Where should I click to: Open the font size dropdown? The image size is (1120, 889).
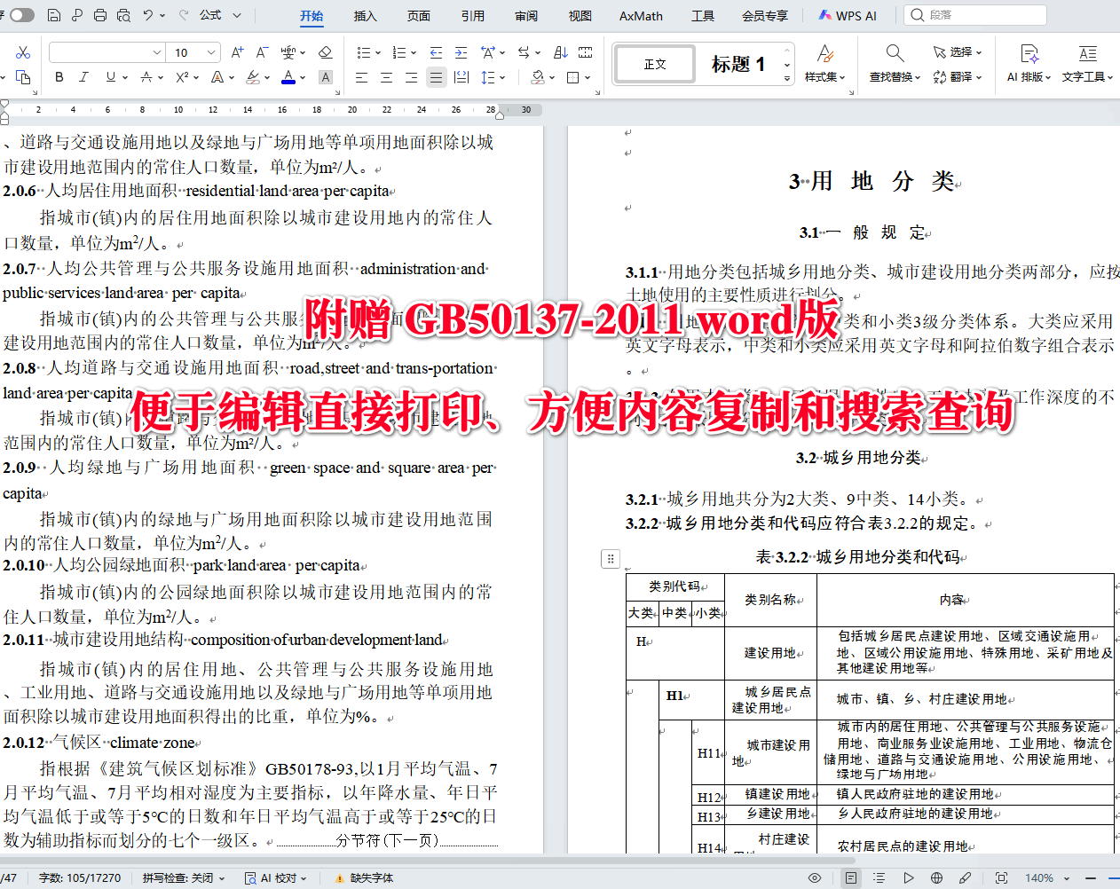(211, 52)
